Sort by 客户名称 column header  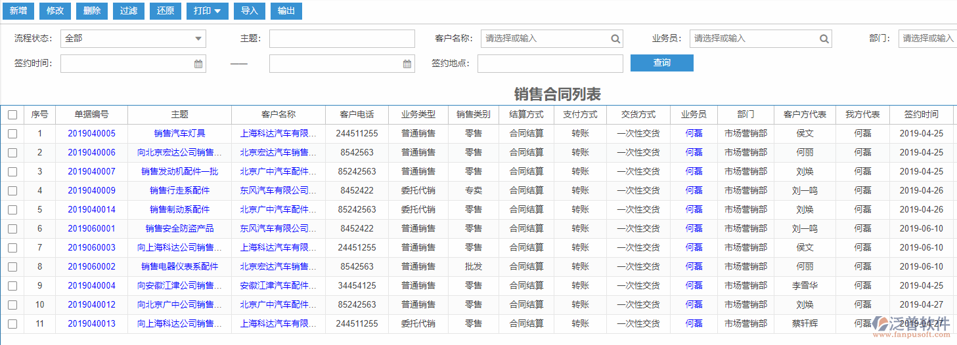pos(278,115)
